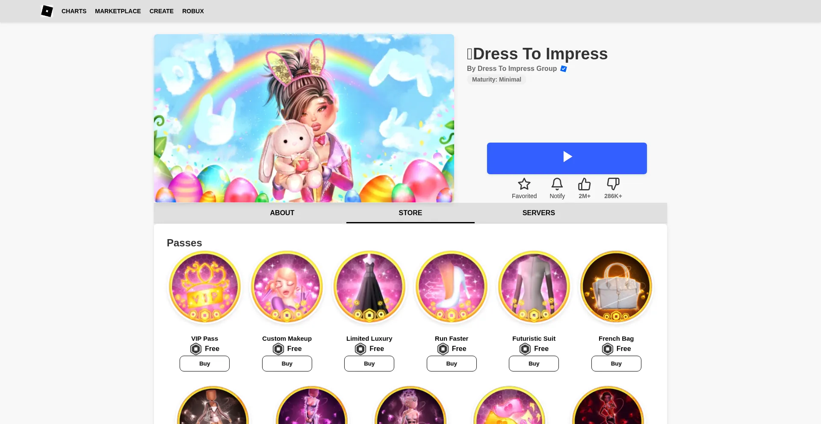This screenshot has height=424, width=821.
Task: Buy the French Bag pass
Action: 616,363
